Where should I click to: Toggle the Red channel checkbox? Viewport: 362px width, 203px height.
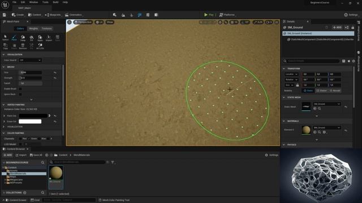(20, 139)
